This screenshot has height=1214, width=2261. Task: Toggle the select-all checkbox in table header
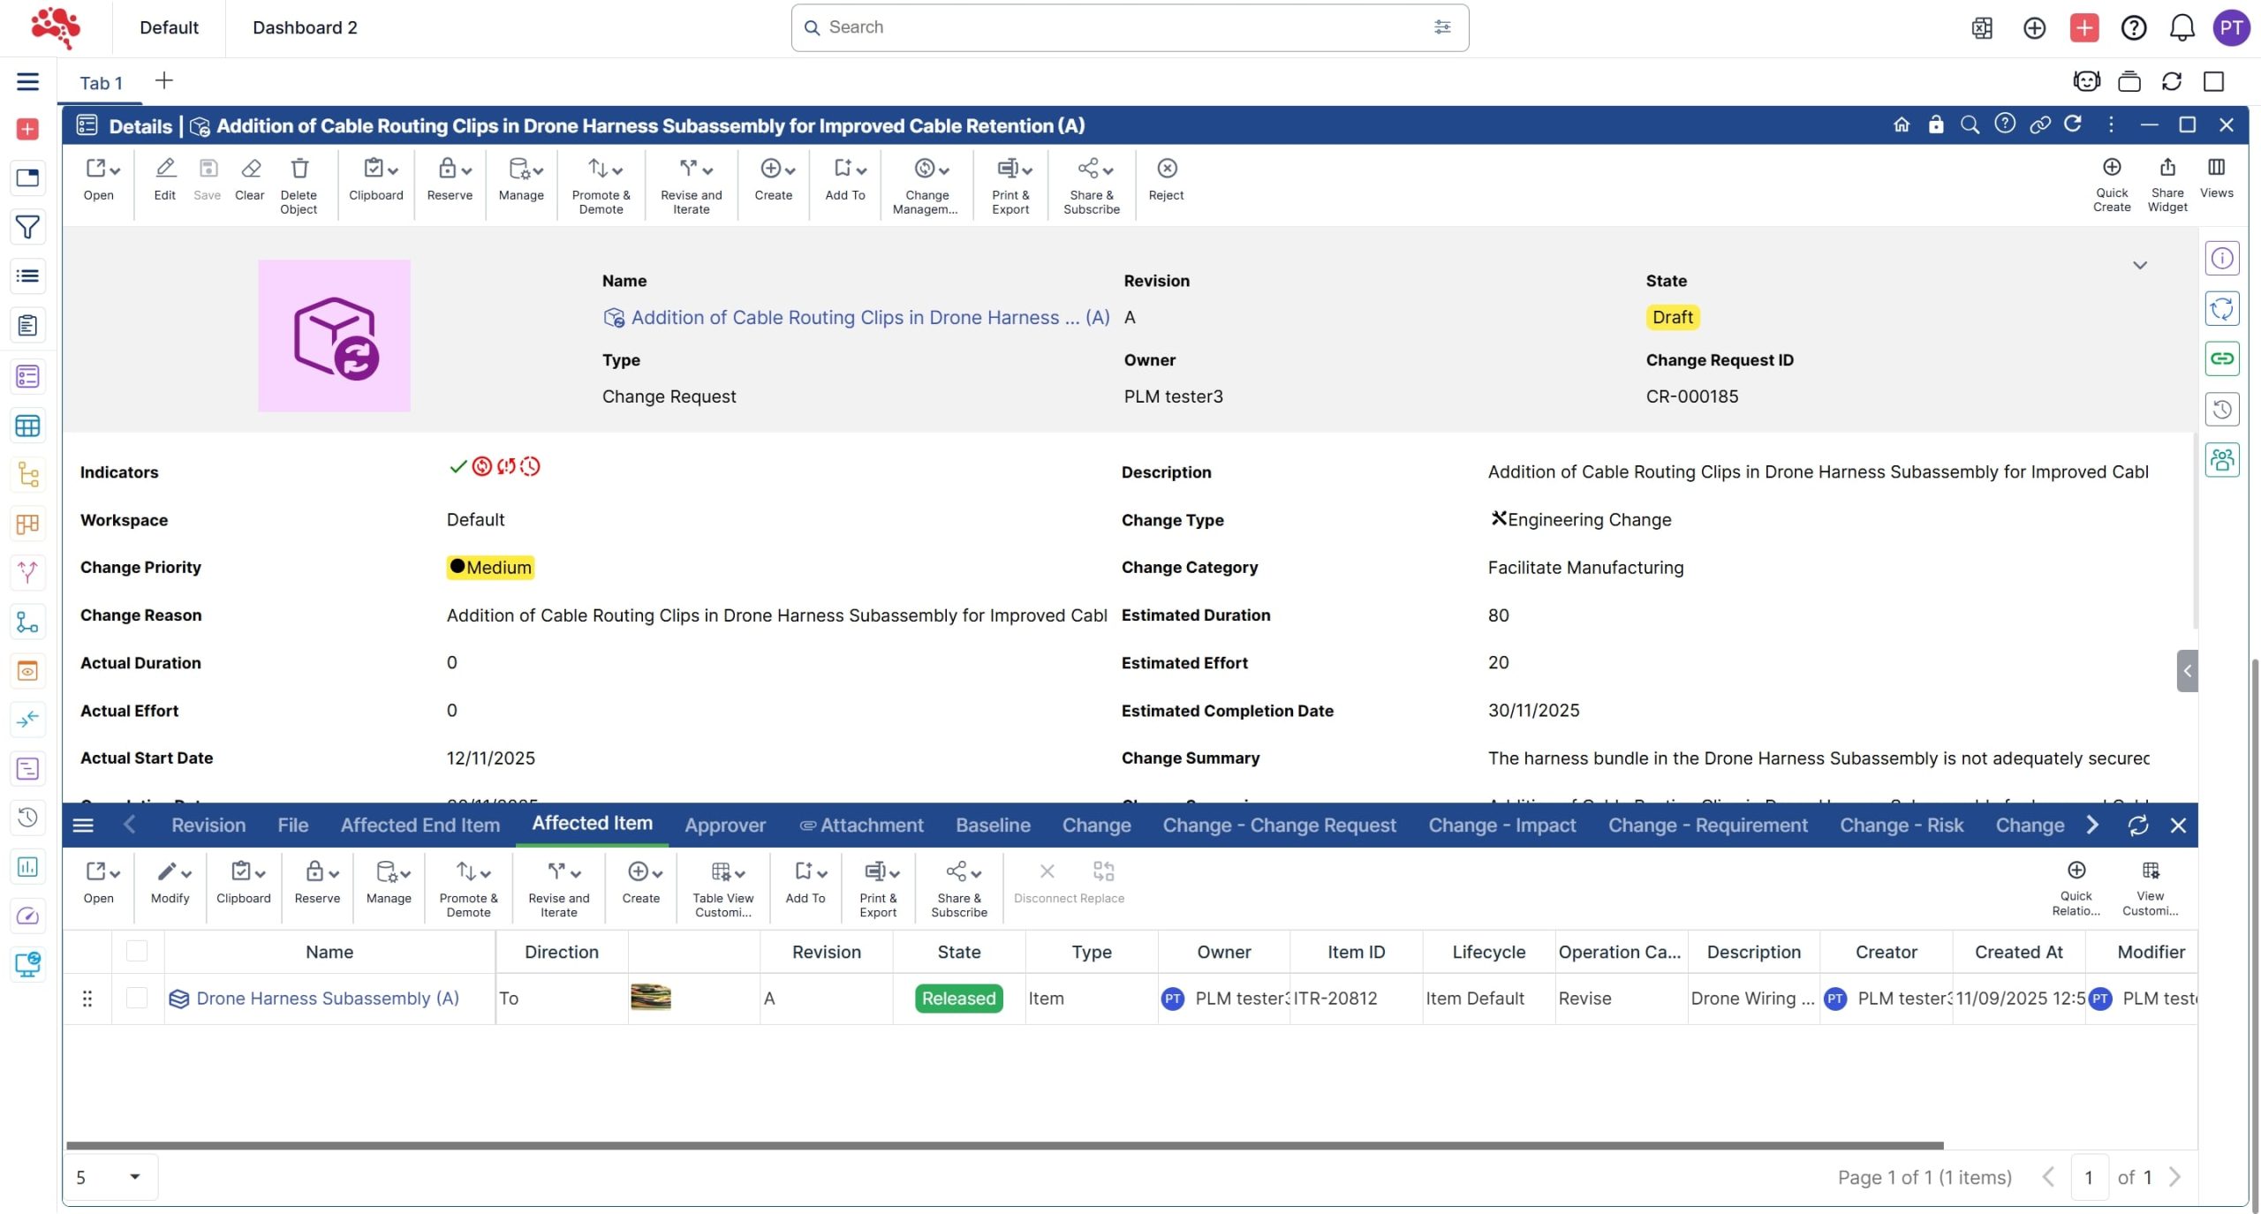(x=137, y=952)
